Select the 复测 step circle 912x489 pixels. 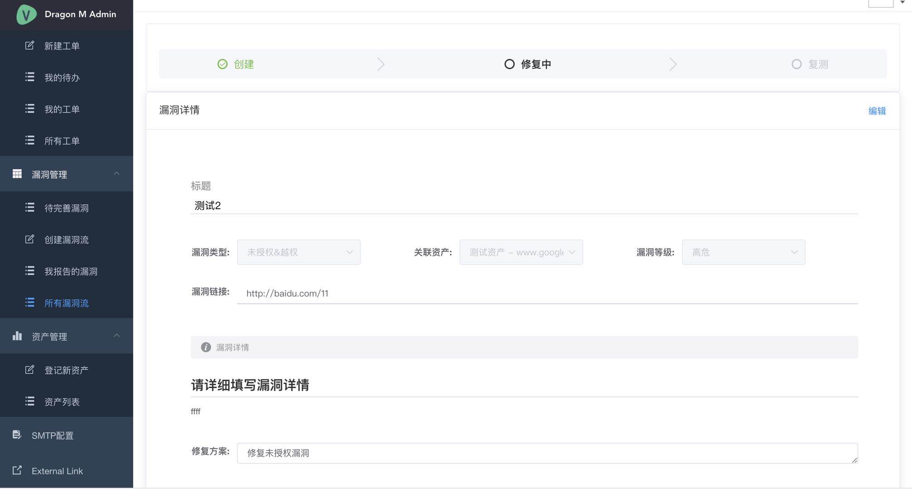[x=796, y=64]
